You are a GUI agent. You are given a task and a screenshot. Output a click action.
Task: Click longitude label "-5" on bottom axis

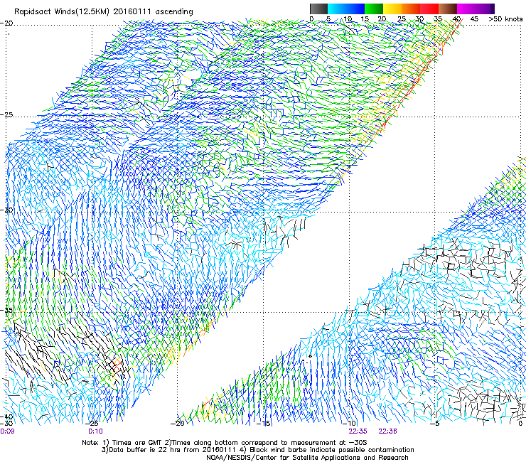434,424
